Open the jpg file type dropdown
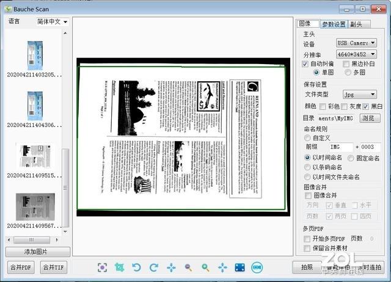391x282 pixels. [x=360, y=95]
